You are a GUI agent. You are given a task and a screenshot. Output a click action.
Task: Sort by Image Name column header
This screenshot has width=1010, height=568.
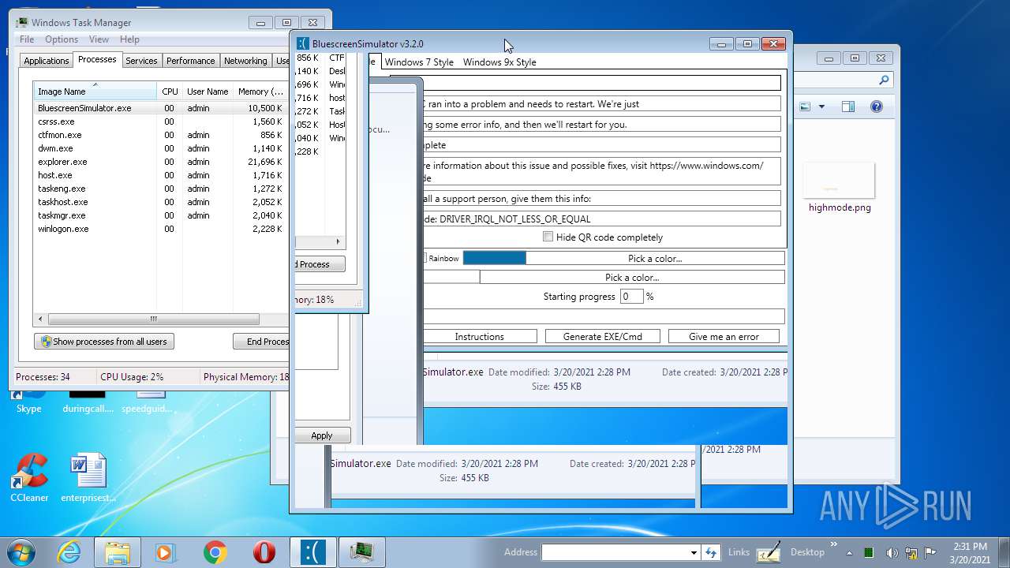[95, 92]
